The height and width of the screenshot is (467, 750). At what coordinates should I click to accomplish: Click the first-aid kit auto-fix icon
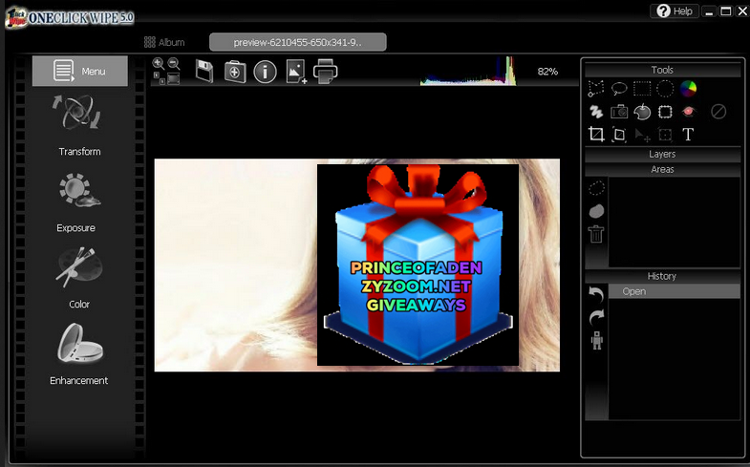click(x=235, y=72)
